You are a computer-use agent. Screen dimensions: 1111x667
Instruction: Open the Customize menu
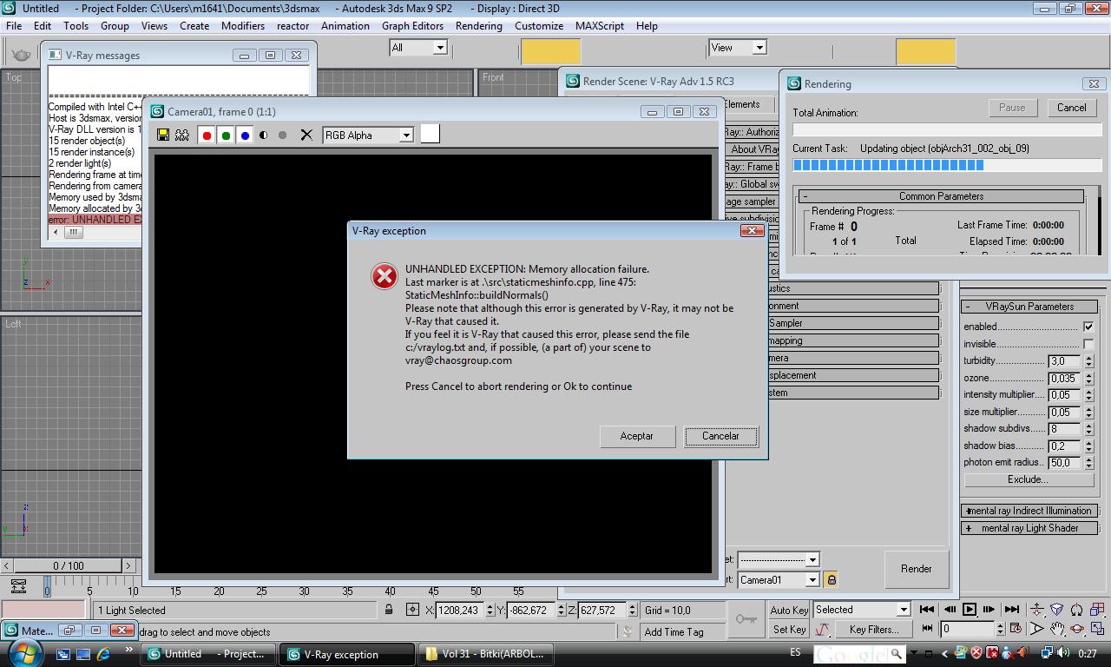point(539,25)
